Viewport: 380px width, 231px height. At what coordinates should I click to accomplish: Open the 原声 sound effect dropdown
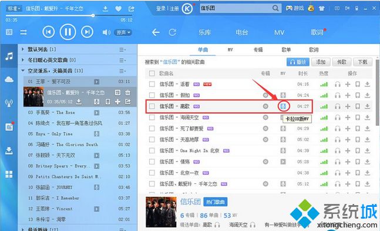(123, 32)
